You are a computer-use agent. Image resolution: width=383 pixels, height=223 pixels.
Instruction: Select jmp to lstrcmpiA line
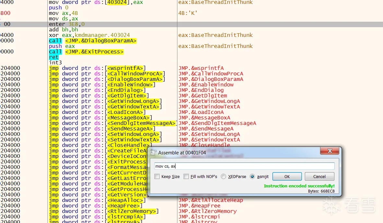tap(98, 217)
